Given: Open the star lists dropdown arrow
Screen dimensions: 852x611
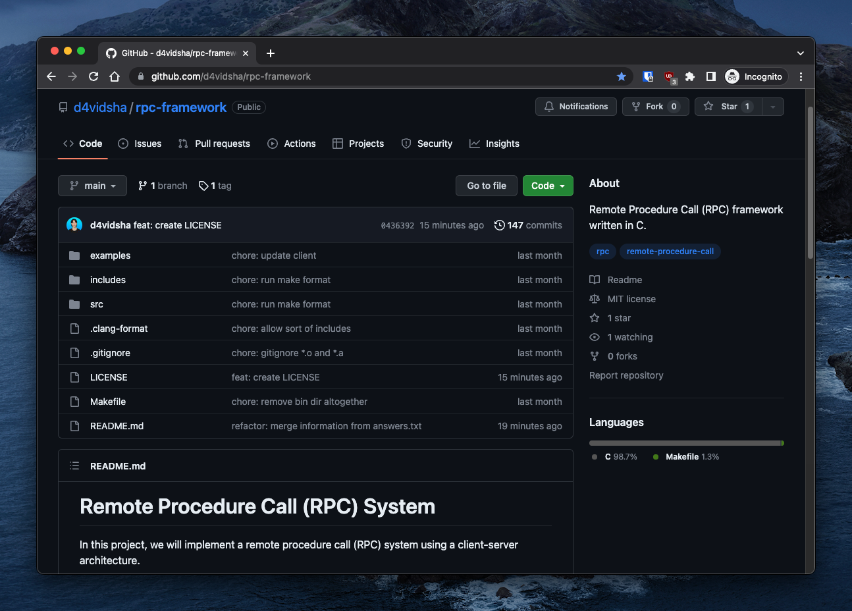Looking at the screenshot, I should click(x=773, y=107).
